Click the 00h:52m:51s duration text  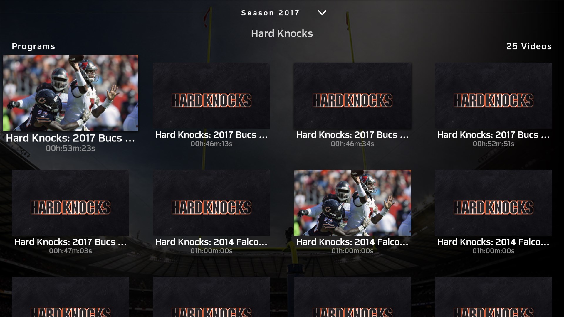click(493, 144)
